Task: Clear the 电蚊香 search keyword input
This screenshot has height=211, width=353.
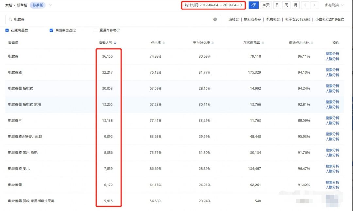Action: pyautogui.click(x=215, y=19)
